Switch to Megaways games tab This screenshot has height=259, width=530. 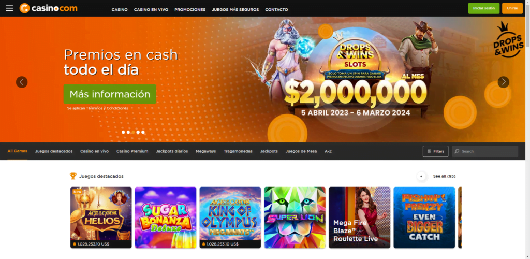click(x=205, y=151)
